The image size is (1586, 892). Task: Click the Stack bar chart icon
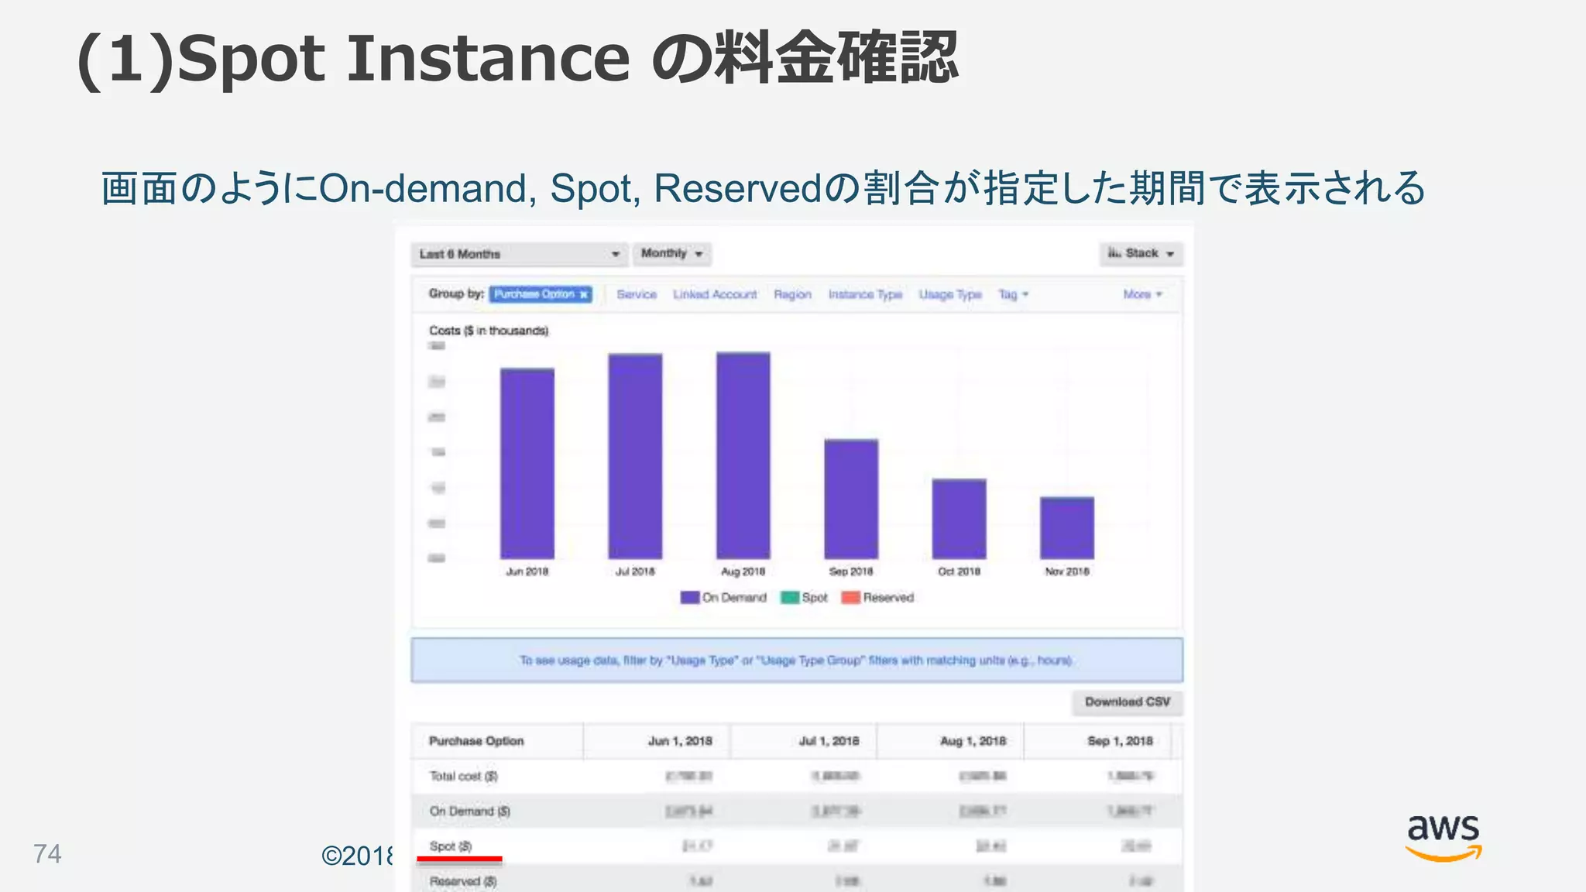1114,253
